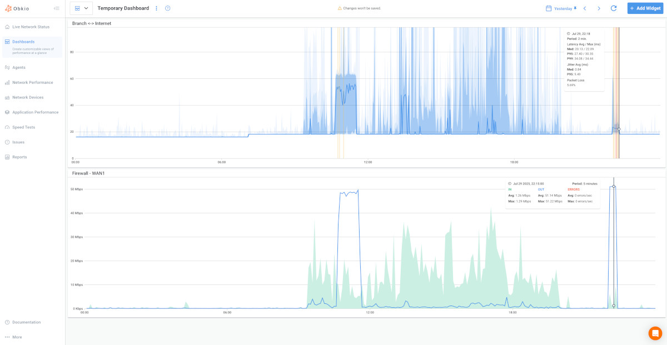Refresh the dashboard data
Screen dimensions: 667x345
pos(613,8)
